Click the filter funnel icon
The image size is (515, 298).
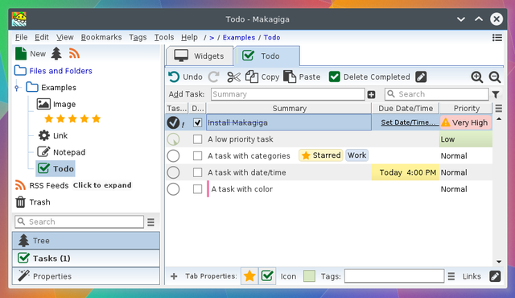pos(496,94)
